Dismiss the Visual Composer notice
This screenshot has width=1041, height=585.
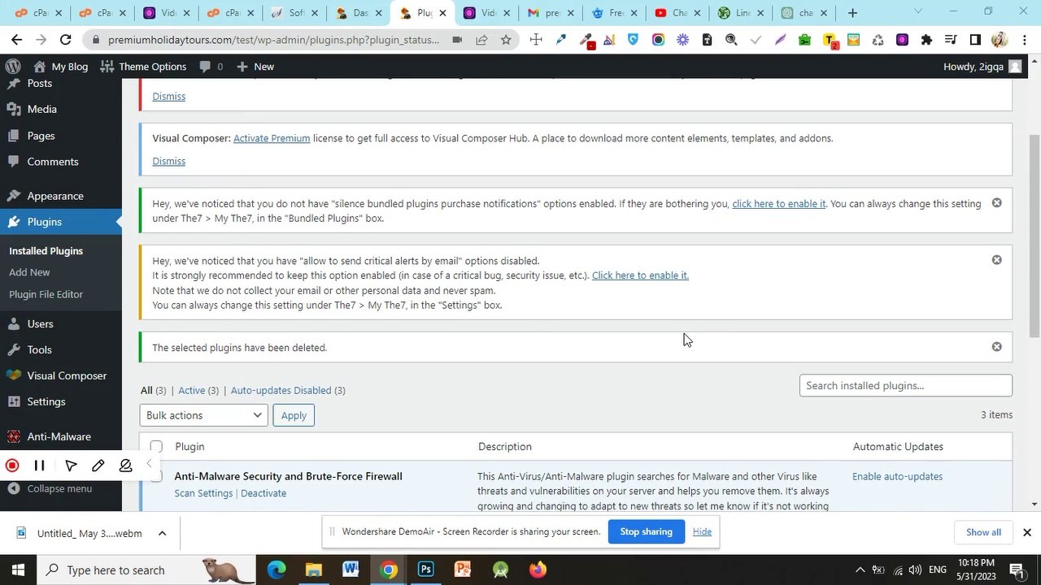click(x=168, y=161)
